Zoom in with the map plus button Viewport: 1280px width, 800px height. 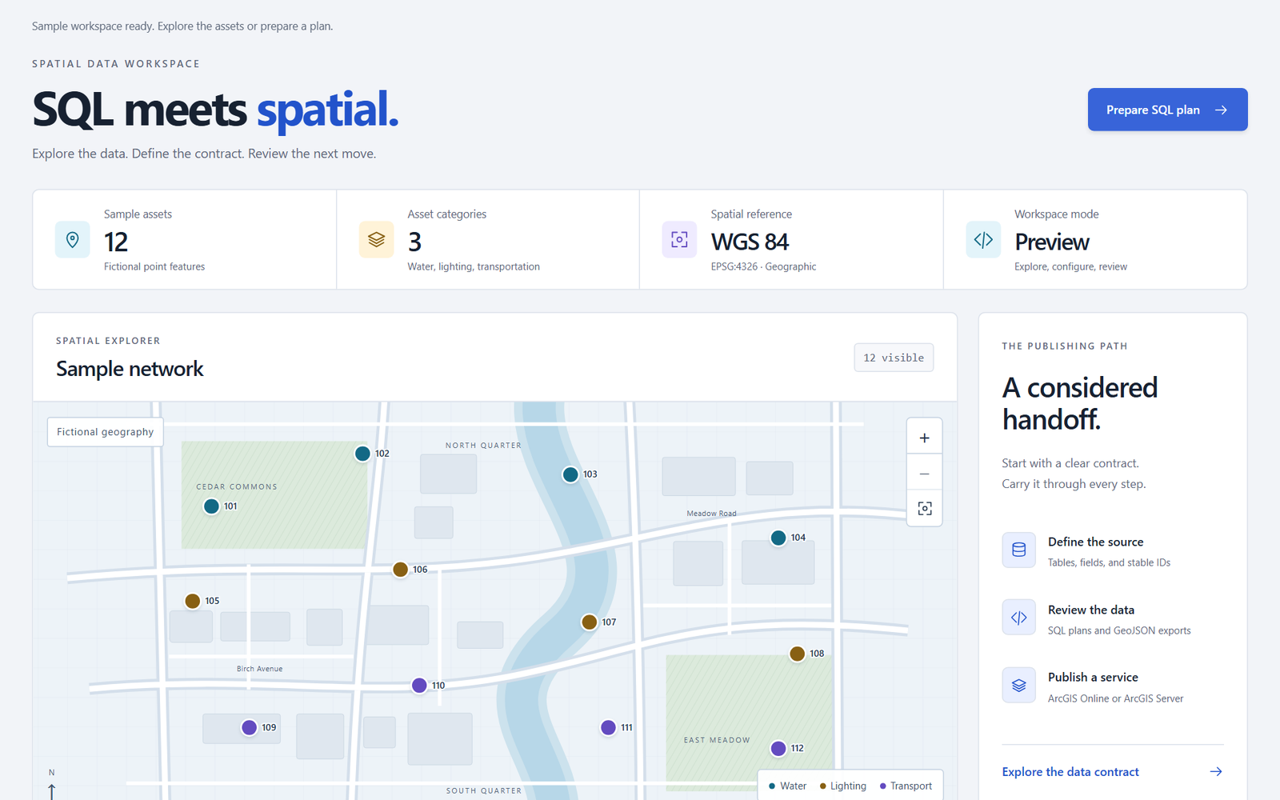925,438
